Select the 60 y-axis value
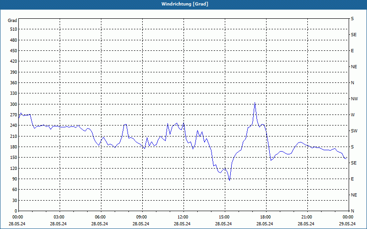 tap(15, 190)
